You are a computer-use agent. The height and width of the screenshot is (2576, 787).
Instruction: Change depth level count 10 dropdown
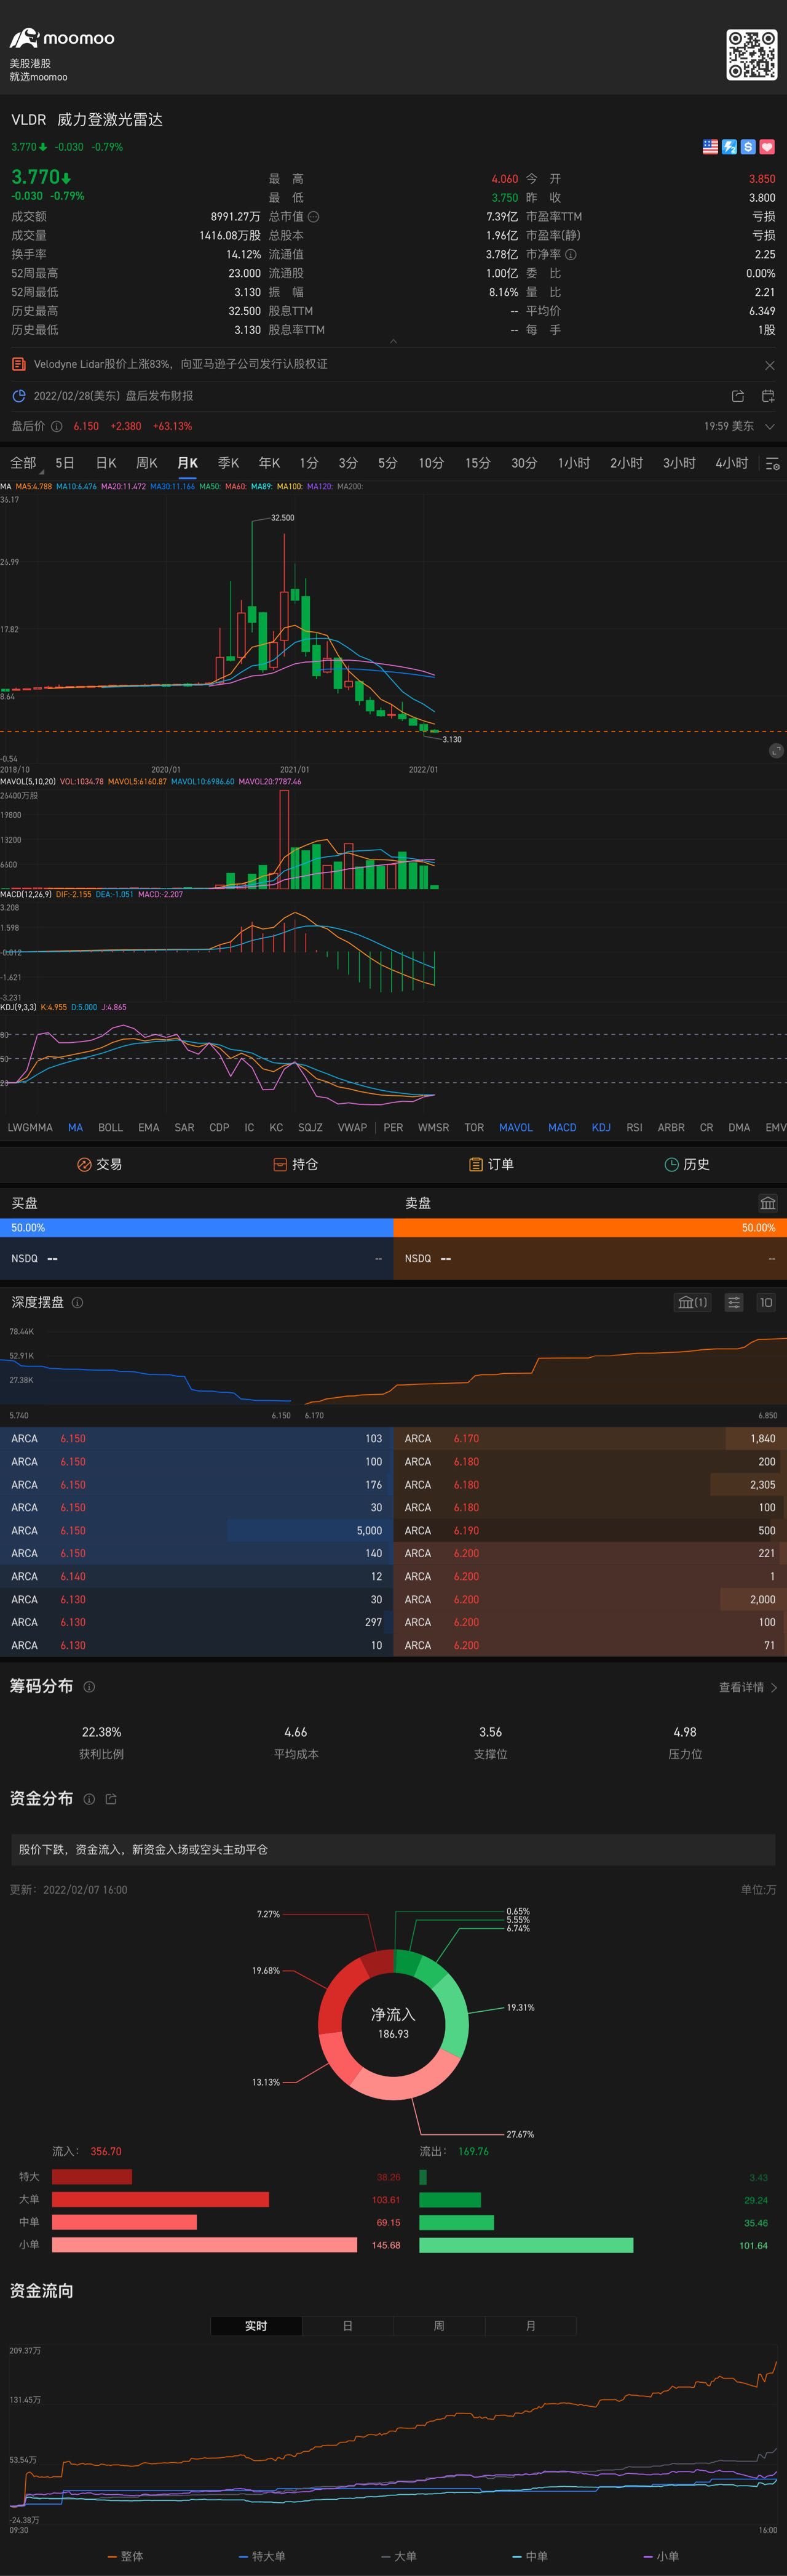click(766, 1302)
